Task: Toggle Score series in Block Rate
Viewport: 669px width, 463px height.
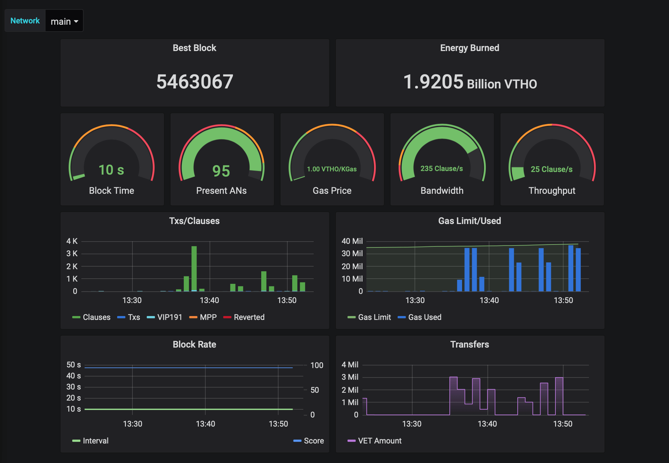Action: (x=313, y=441)
